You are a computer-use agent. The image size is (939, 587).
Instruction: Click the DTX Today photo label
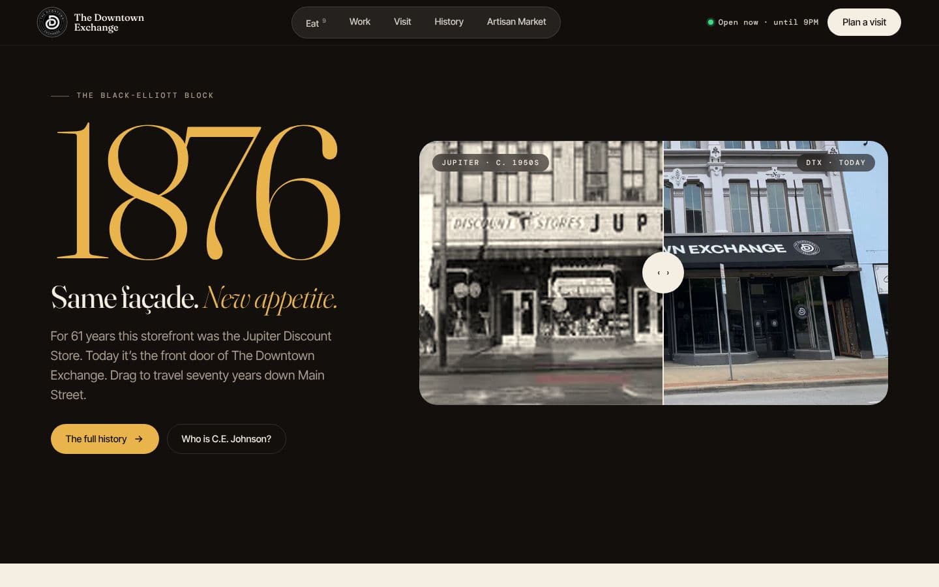[x=836, y=162]
